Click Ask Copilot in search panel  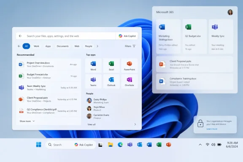127,36
